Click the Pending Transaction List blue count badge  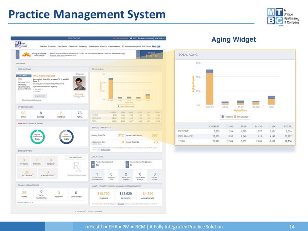tap(93, 164)
